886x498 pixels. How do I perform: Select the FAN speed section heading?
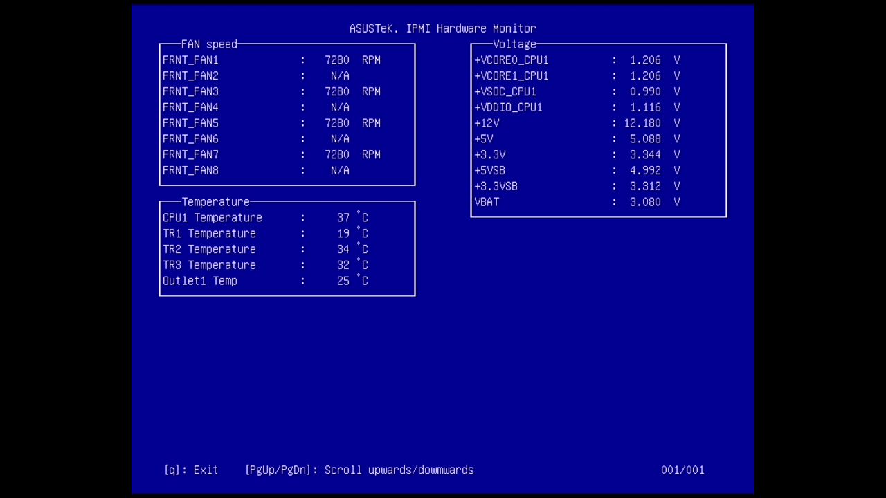[209, 44]
